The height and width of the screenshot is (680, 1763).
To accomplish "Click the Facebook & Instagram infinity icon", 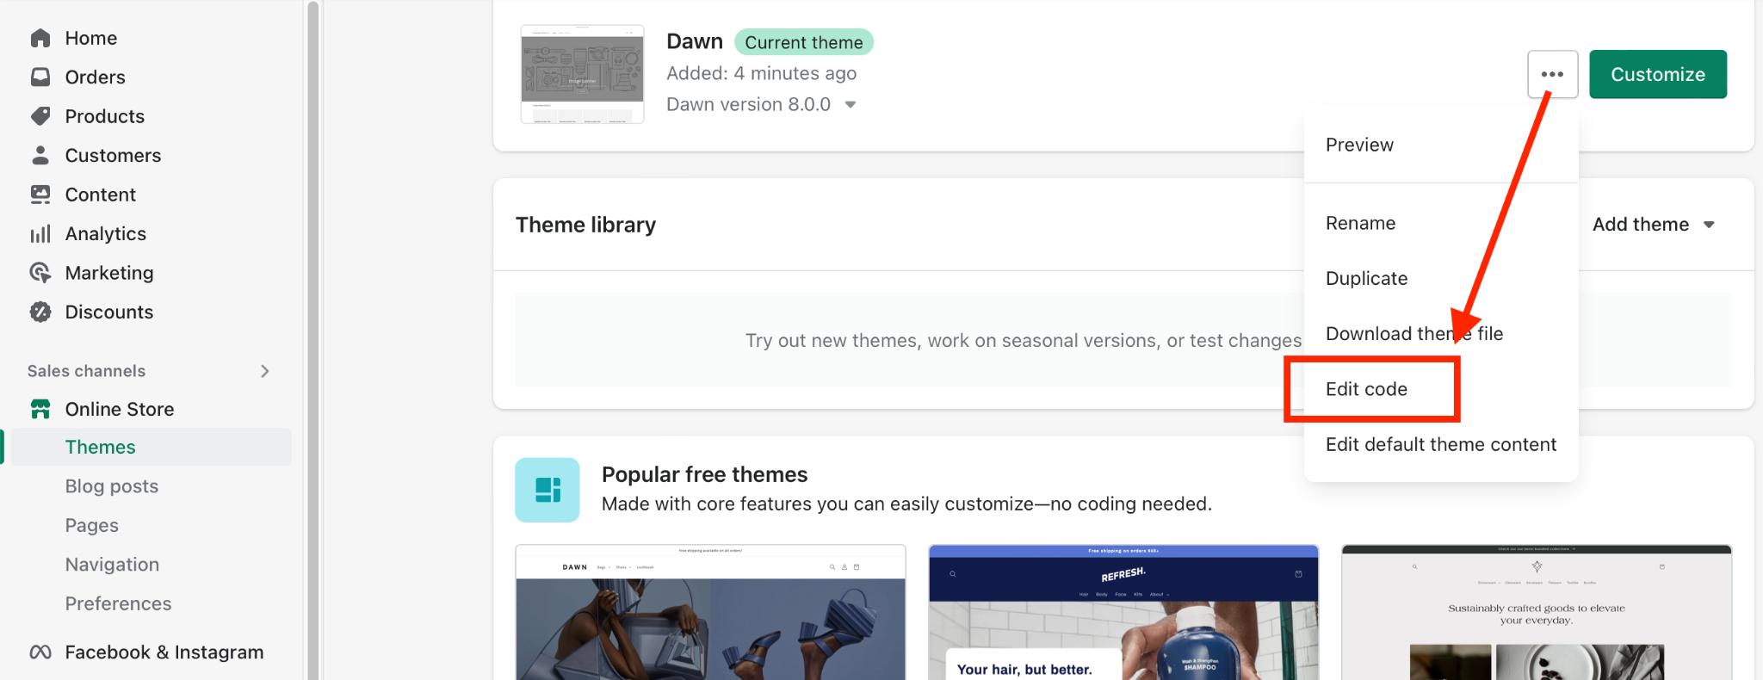I will (40, 652).
